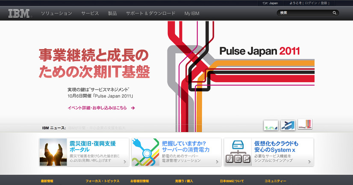The height and width of the screenshot is (185, 353).
Task: Click the ログイン link
Action: click(311, 3)
